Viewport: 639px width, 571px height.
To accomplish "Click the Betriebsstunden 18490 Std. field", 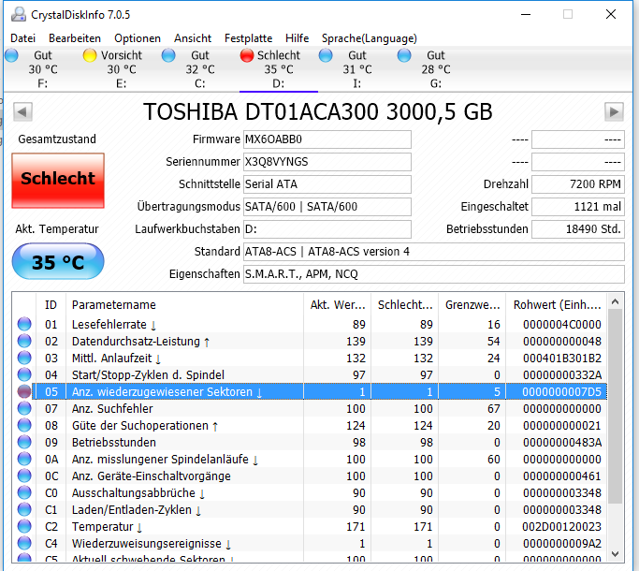I will coord(578,229).
